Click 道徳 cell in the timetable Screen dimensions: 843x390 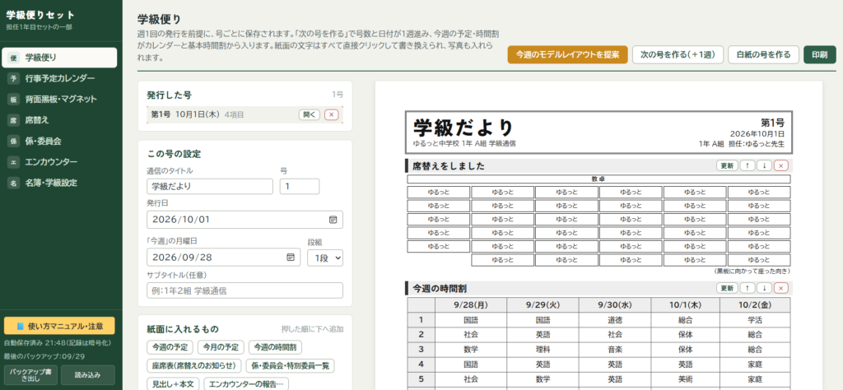pyautogui.click(x=615, y=319)
